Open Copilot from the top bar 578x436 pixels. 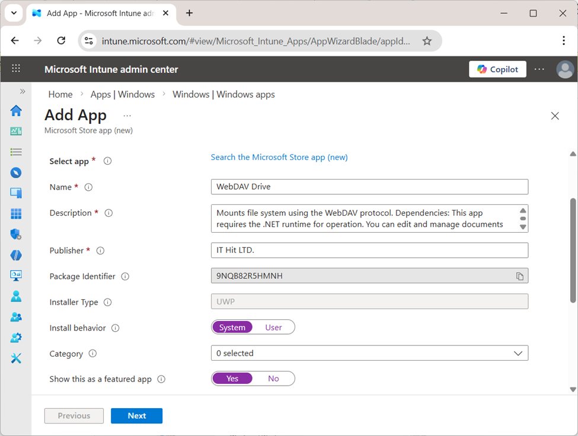pos(497,69)
